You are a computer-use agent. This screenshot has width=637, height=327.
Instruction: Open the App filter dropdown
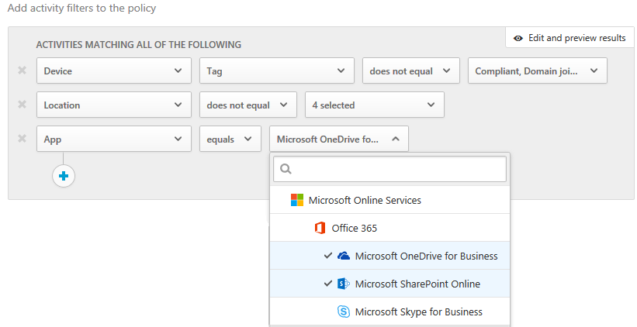point(114,139)
